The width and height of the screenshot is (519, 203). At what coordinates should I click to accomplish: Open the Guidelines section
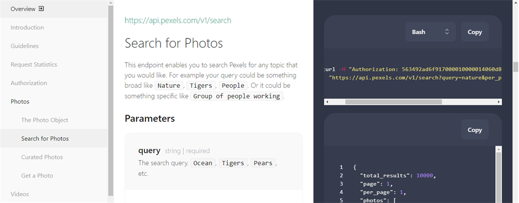coord(25,46)
